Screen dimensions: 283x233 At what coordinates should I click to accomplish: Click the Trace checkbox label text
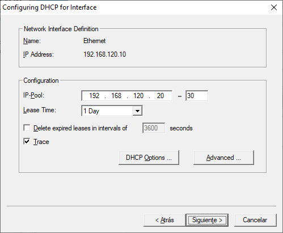click(x=41, y=142)
